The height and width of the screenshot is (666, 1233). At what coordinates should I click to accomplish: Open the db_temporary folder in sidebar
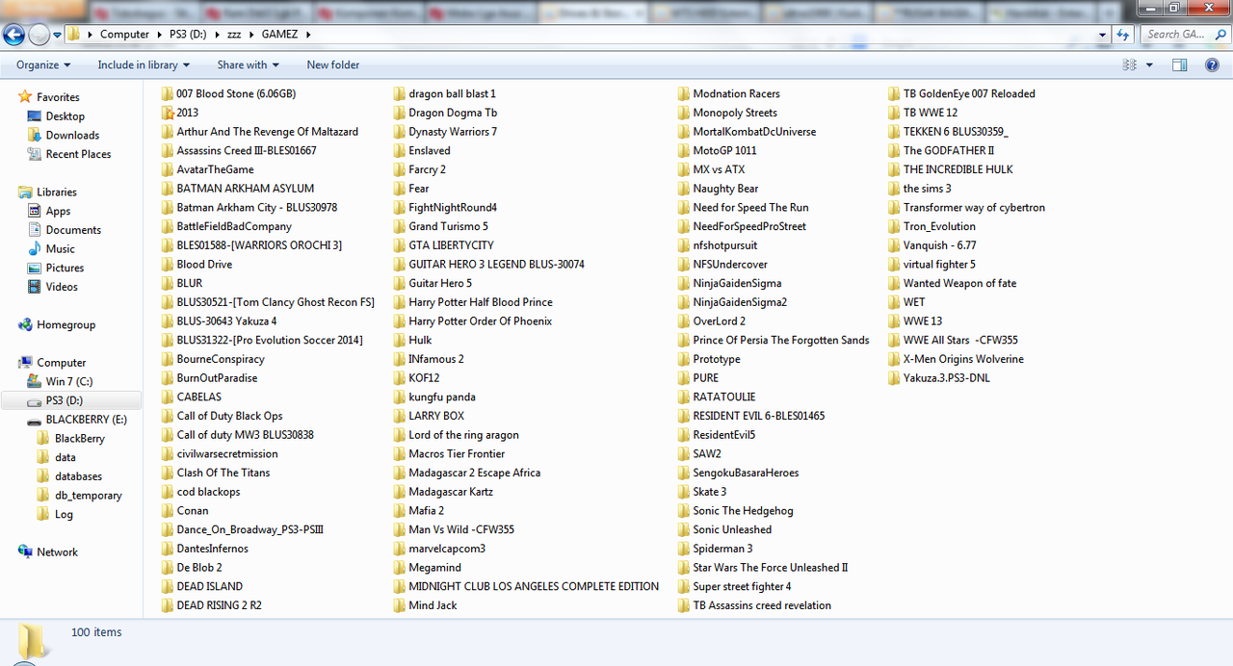(x=88, y=496)
